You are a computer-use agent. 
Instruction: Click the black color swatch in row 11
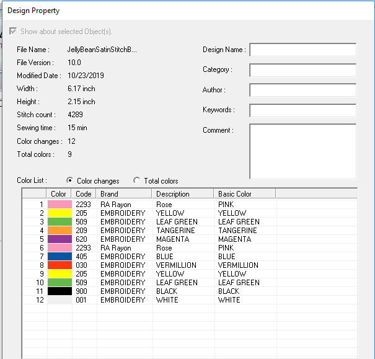pyautogui.click(x=59, y=291)
